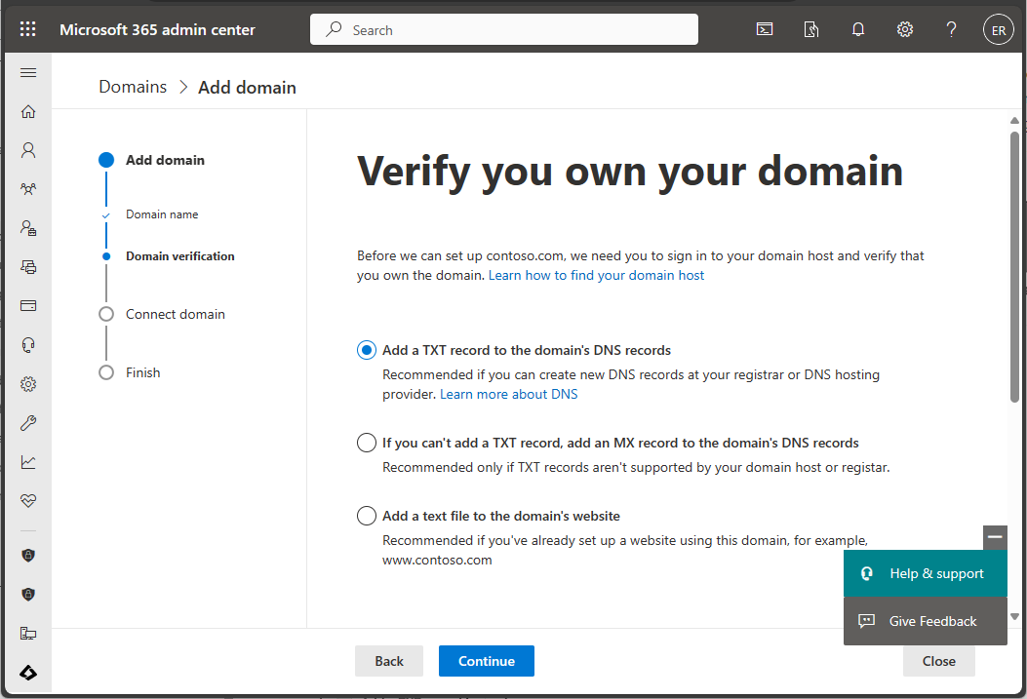Open Give Feedback
Screen dimensions: 1027x699
coord(923,621)
